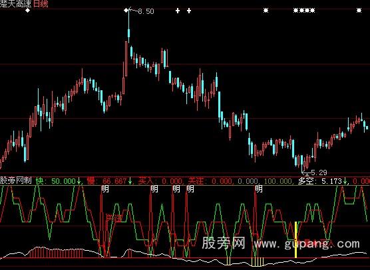370x270 pixels.
Task: Click the 股旁网制 indicator name
Action: click(15, 180)
